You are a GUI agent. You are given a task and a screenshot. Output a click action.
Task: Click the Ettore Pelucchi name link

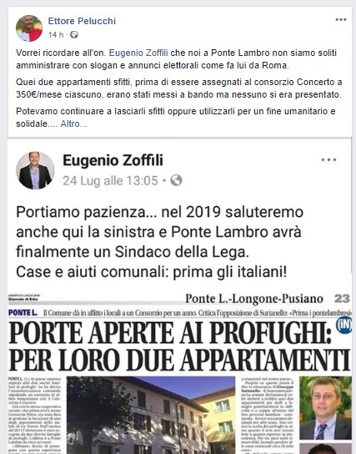[82, 21]
